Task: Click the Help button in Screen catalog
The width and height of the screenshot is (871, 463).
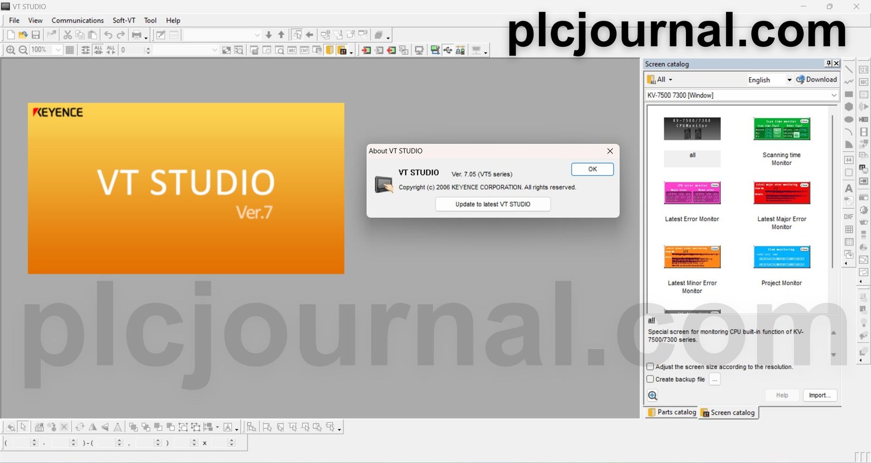Action: pos(782,396)
